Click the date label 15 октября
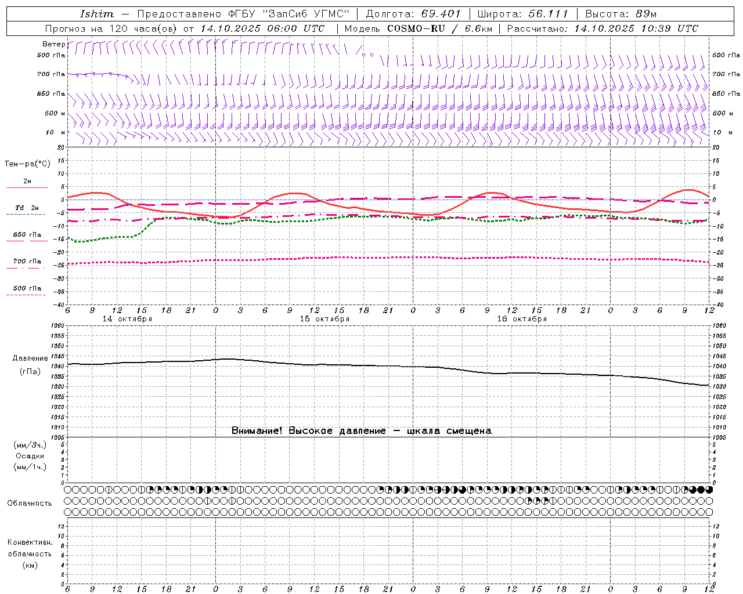 [324, 319]
